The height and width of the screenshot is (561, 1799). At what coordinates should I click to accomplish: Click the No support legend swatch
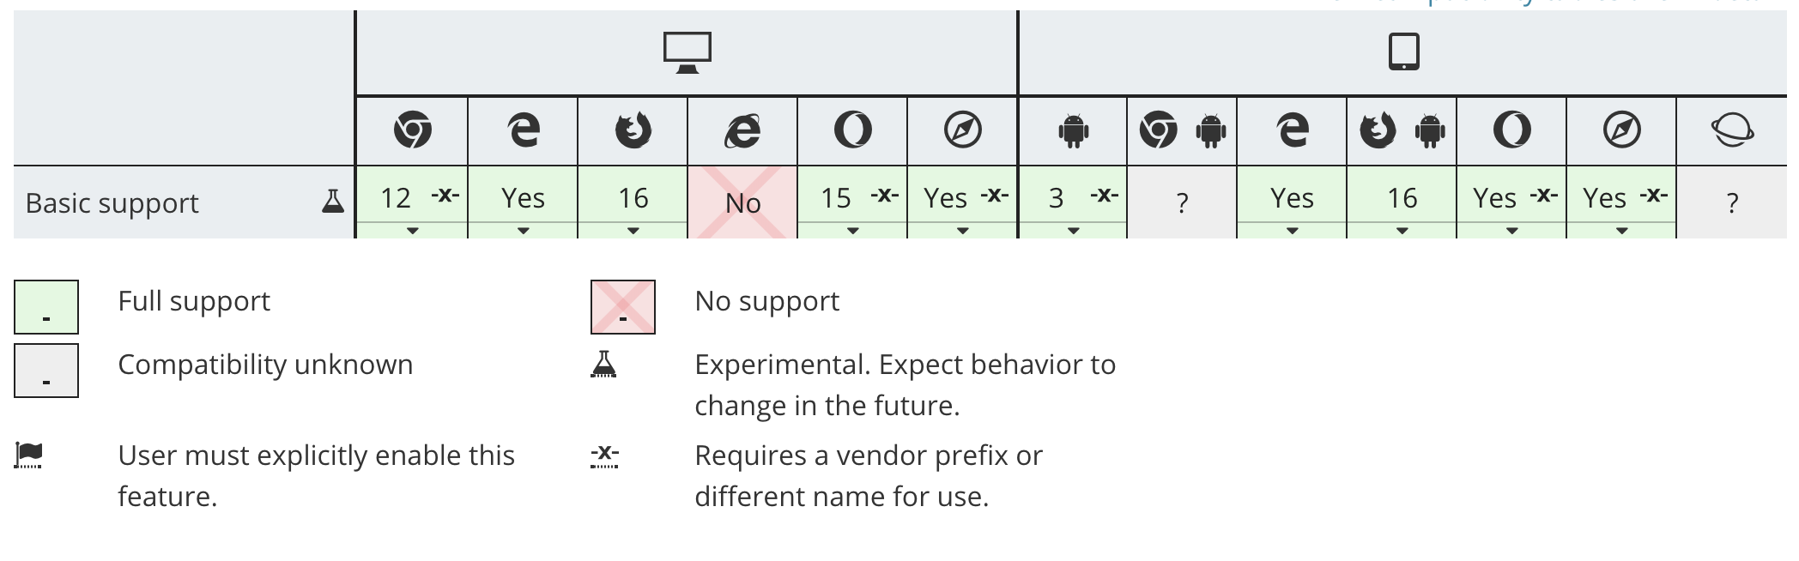(623, 307)
